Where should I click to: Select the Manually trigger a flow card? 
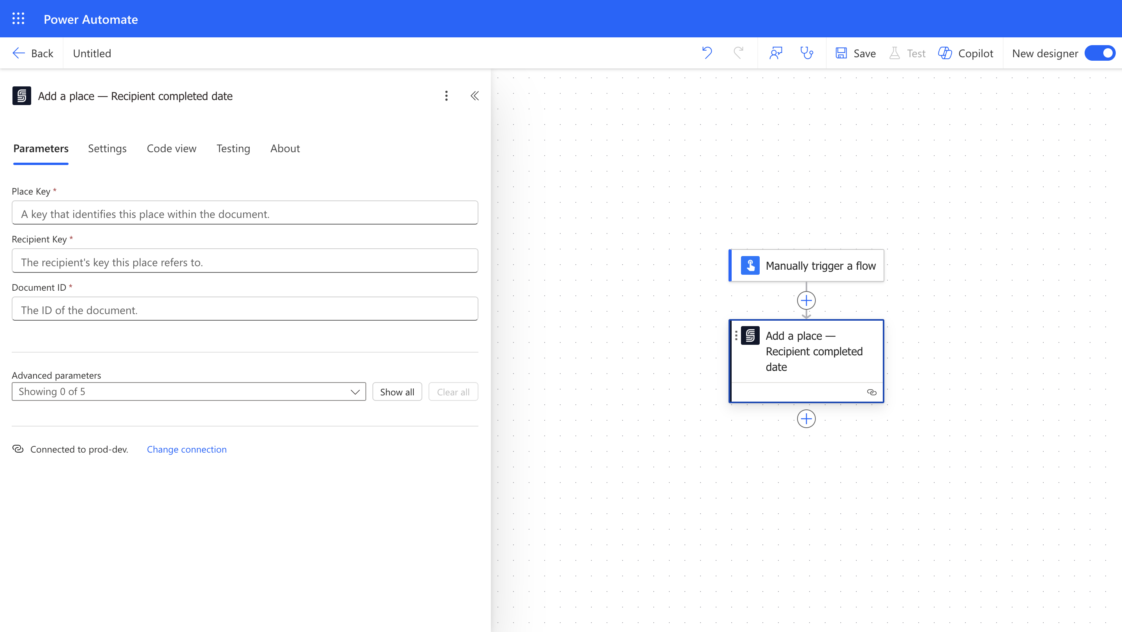coord(807,265)
